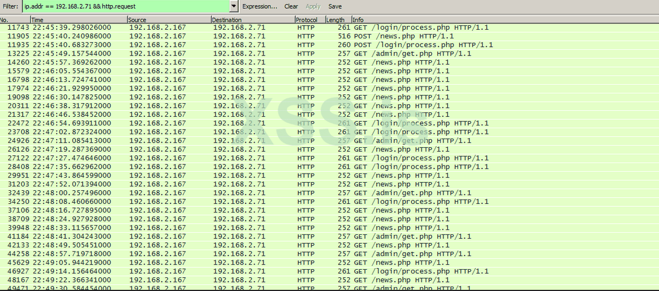659x291 pixels.
Task: Select packet number 42133
Action: point(330,245)
